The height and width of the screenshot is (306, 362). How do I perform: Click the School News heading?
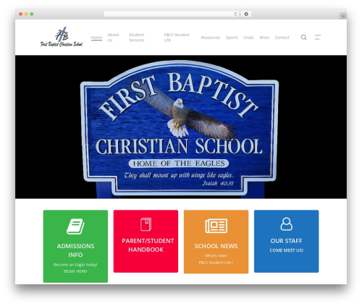[216, 246]
